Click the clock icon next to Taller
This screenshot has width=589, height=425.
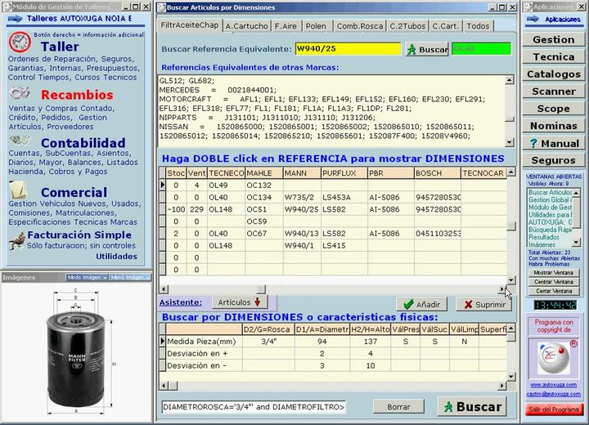[20, 42]
